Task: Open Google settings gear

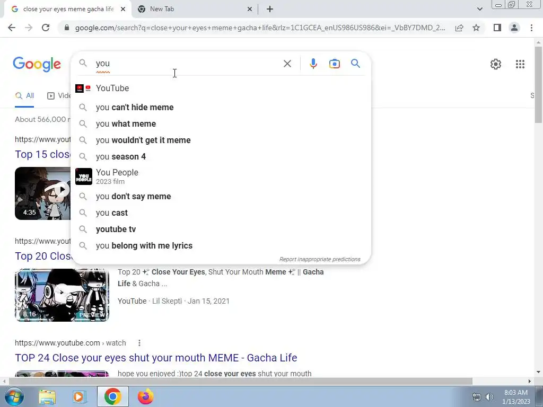Action: (x=496, y=64)
